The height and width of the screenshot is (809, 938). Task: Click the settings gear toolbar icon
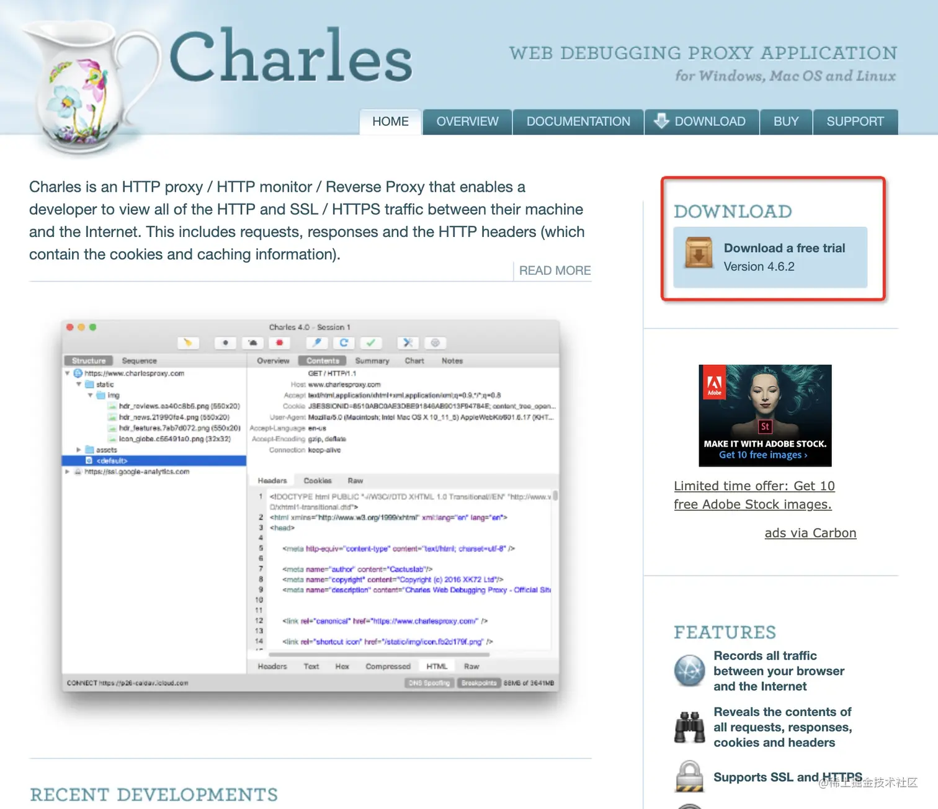tap(435, 342)
